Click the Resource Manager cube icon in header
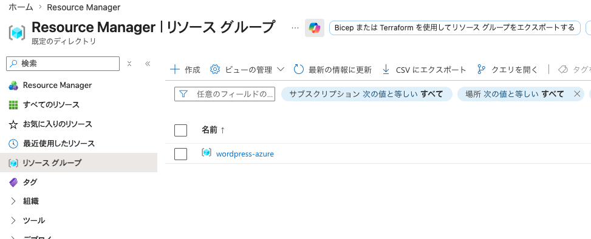The height and width of the screenshot is (239, 591). pyautogui.click(x=16, y=32)
